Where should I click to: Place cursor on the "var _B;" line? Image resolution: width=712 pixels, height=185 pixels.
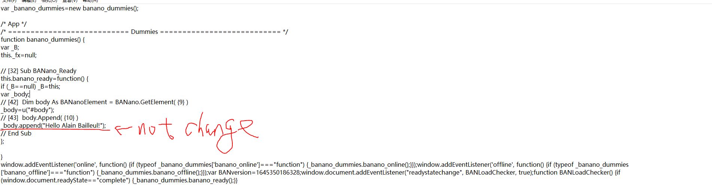tap(10, 47)
